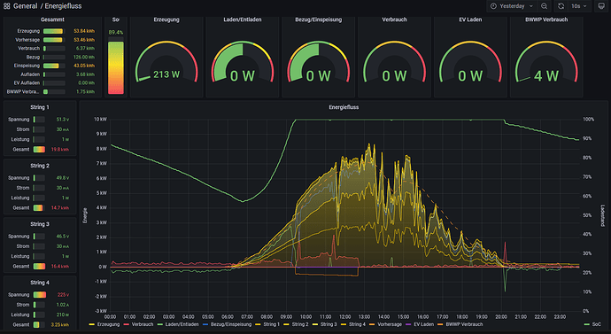Click the Bezug/Einspeisung gauge dial
Viewport: 611px width, 334px height.
(319, 62)
